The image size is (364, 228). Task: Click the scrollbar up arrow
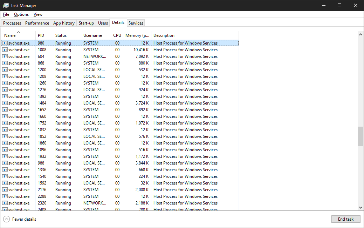pos(360,34)
